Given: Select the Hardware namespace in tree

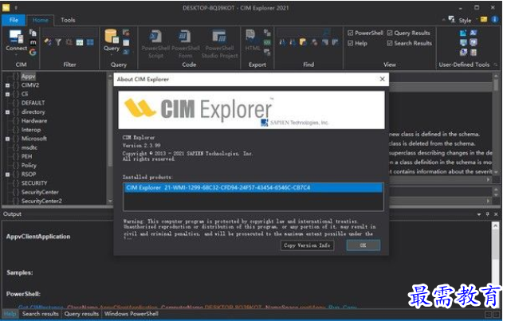Looking at the screenshot, I should tap(34, 121).
